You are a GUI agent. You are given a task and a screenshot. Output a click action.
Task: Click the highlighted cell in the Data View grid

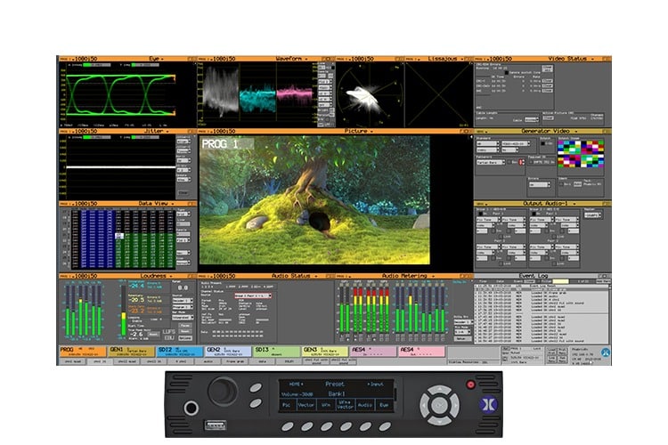[119, 236]
